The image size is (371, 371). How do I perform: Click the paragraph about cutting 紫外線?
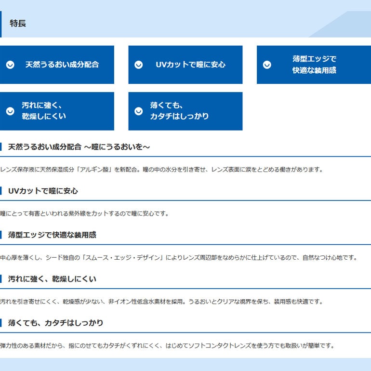pyautogui.click(x=84, y=213)
